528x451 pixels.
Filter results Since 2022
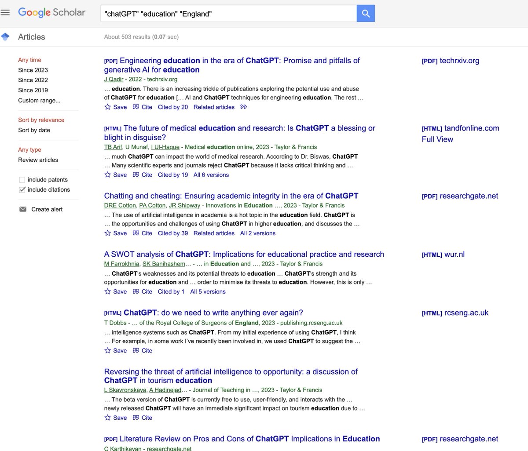[x=33, y=80]
